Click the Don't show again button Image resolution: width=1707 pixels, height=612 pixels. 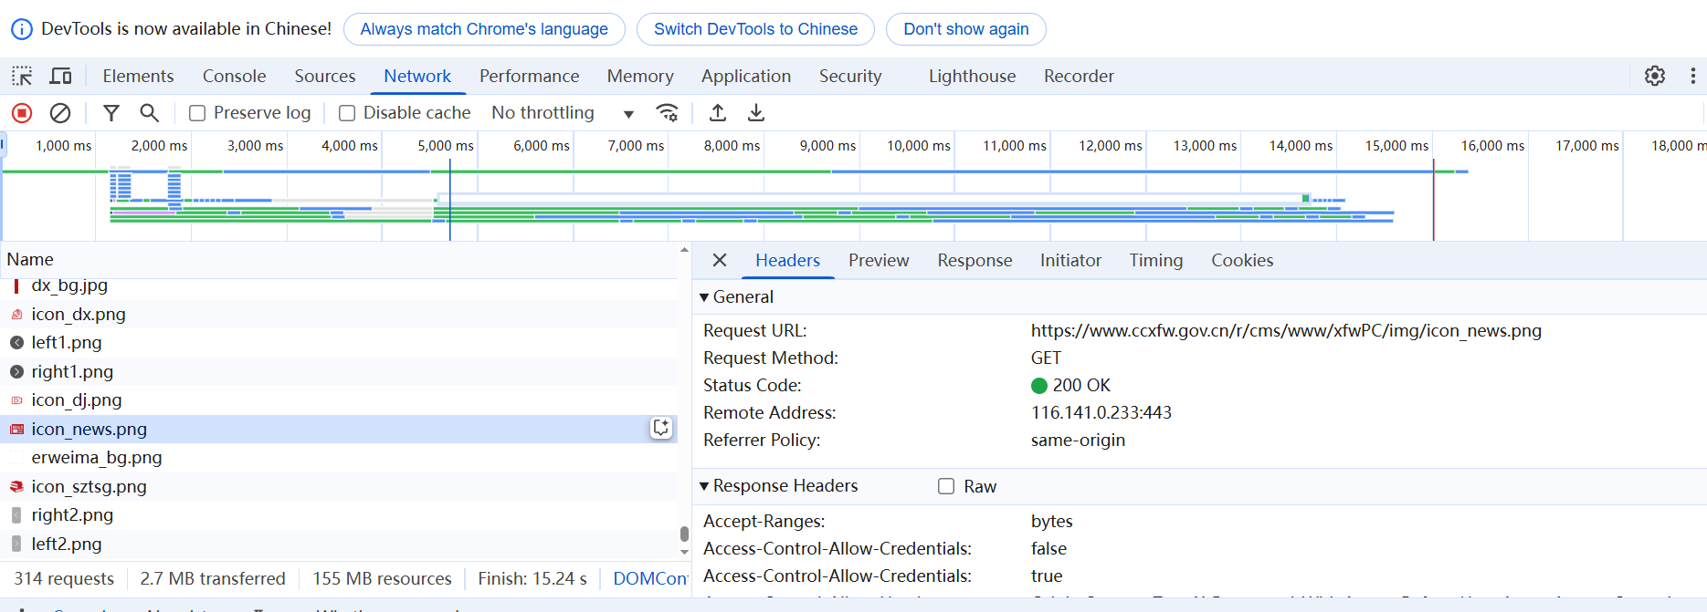pyautogui.click(x=965, y=29)
